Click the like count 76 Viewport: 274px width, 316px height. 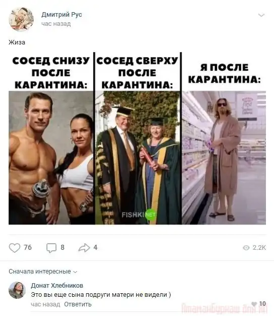[28, 247]
